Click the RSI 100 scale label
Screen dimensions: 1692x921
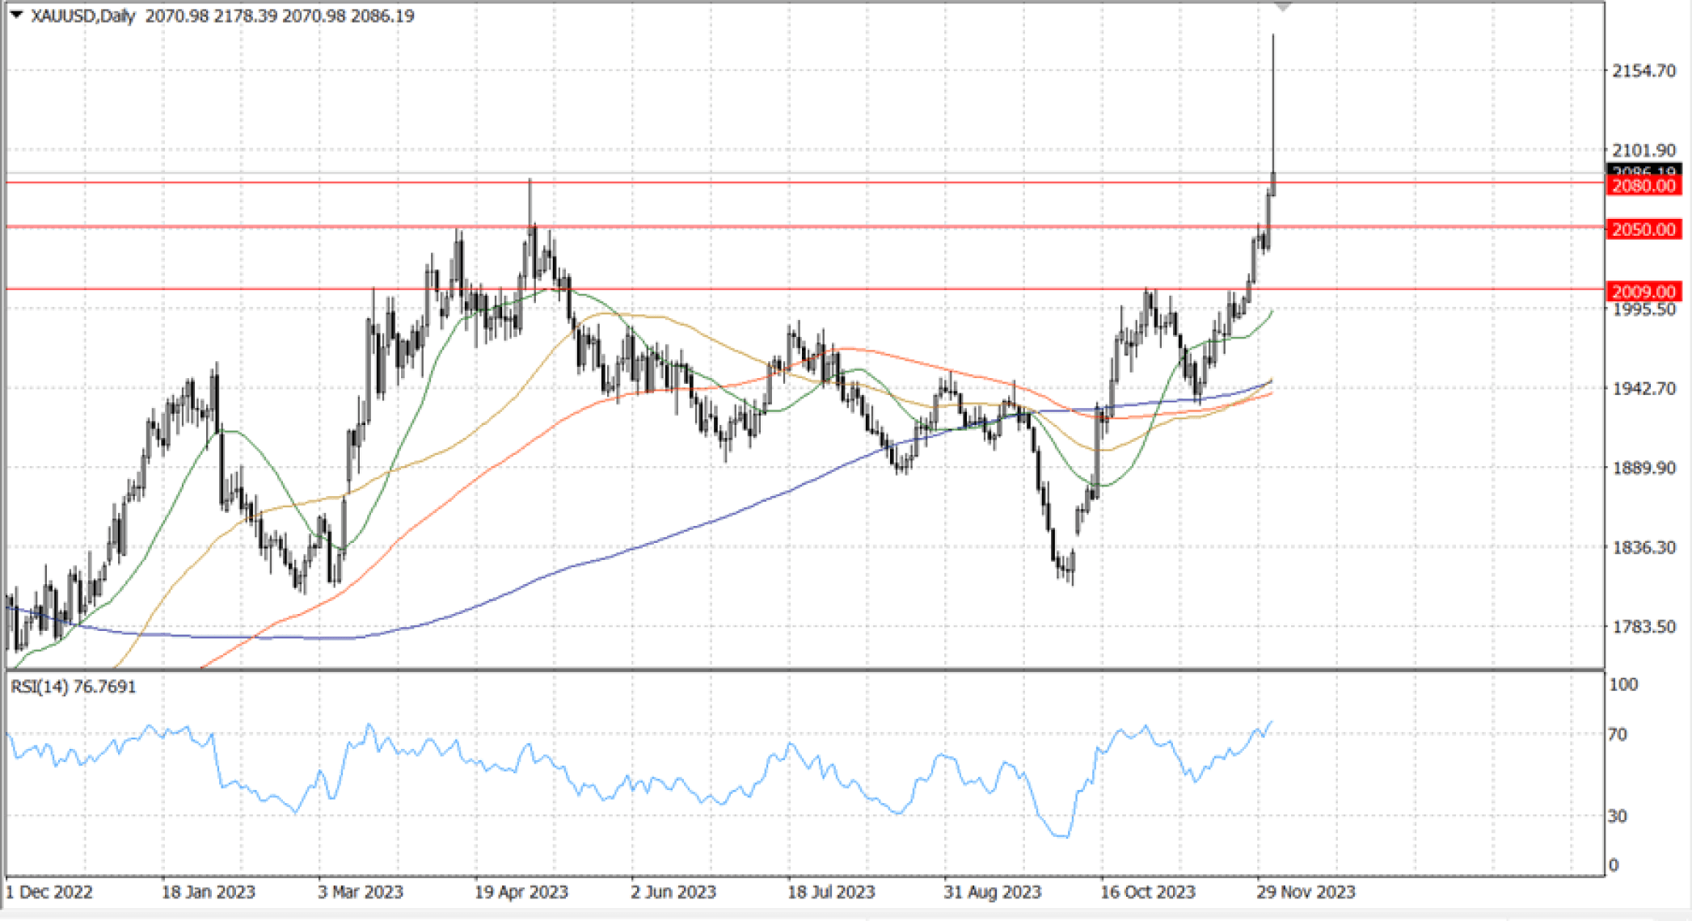click(1623, 684)
